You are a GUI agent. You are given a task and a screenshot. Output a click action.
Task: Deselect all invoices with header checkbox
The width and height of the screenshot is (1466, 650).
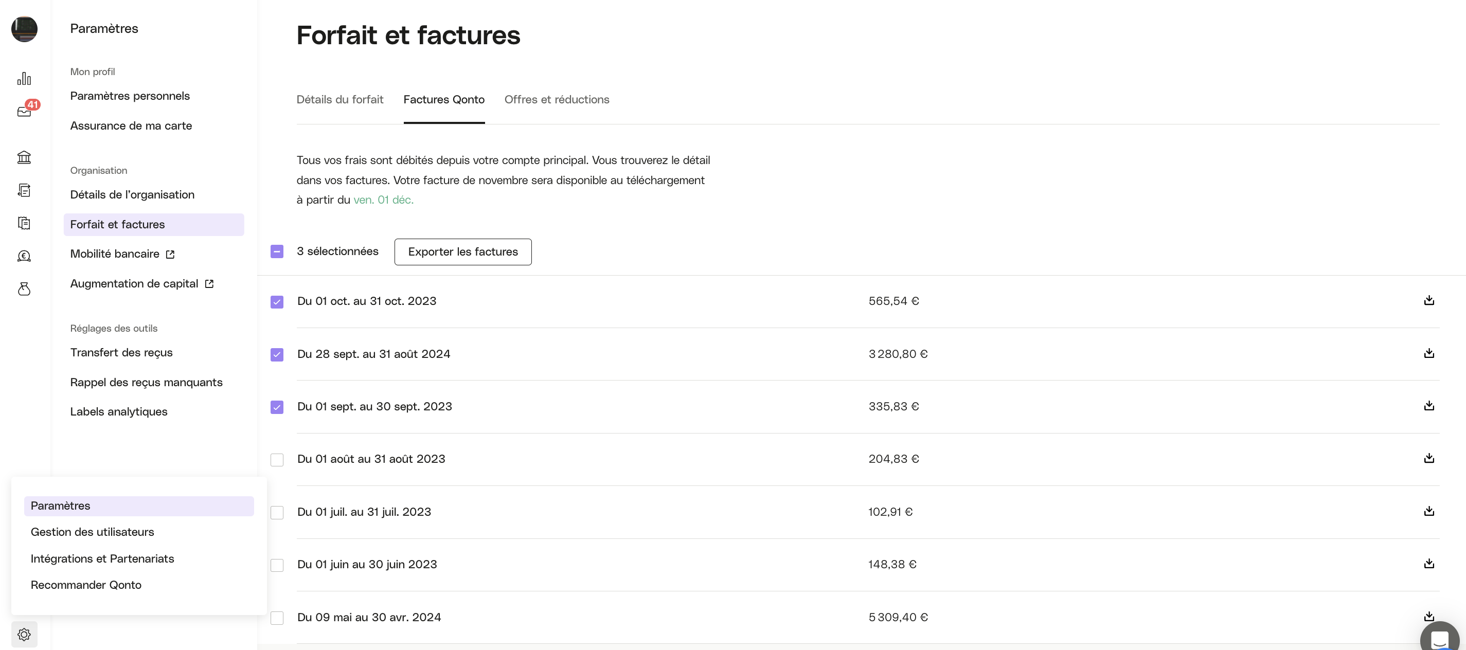[277, 251]
